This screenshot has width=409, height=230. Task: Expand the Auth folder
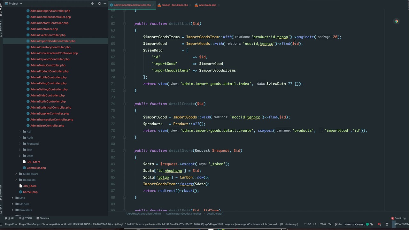pyautogui.click(x=20, y=138)
